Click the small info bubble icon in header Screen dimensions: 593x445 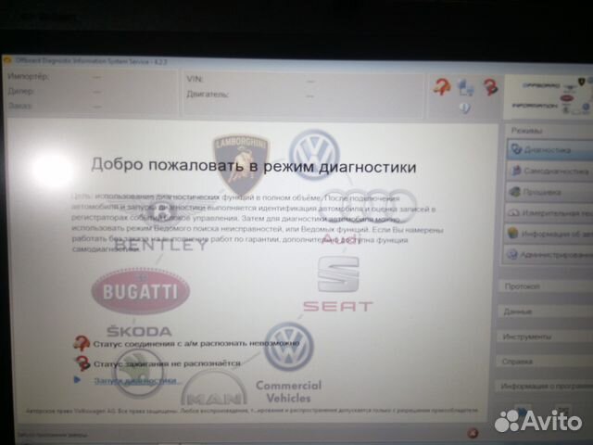465,108
